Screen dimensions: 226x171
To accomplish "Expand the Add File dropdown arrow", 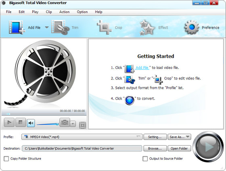I will (47, 27).
